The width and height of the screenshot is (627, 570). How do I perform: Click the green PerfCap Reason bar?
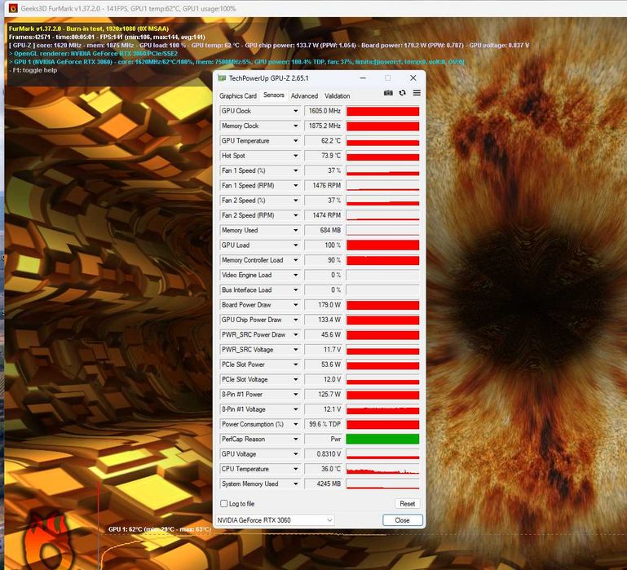(382, 440)
